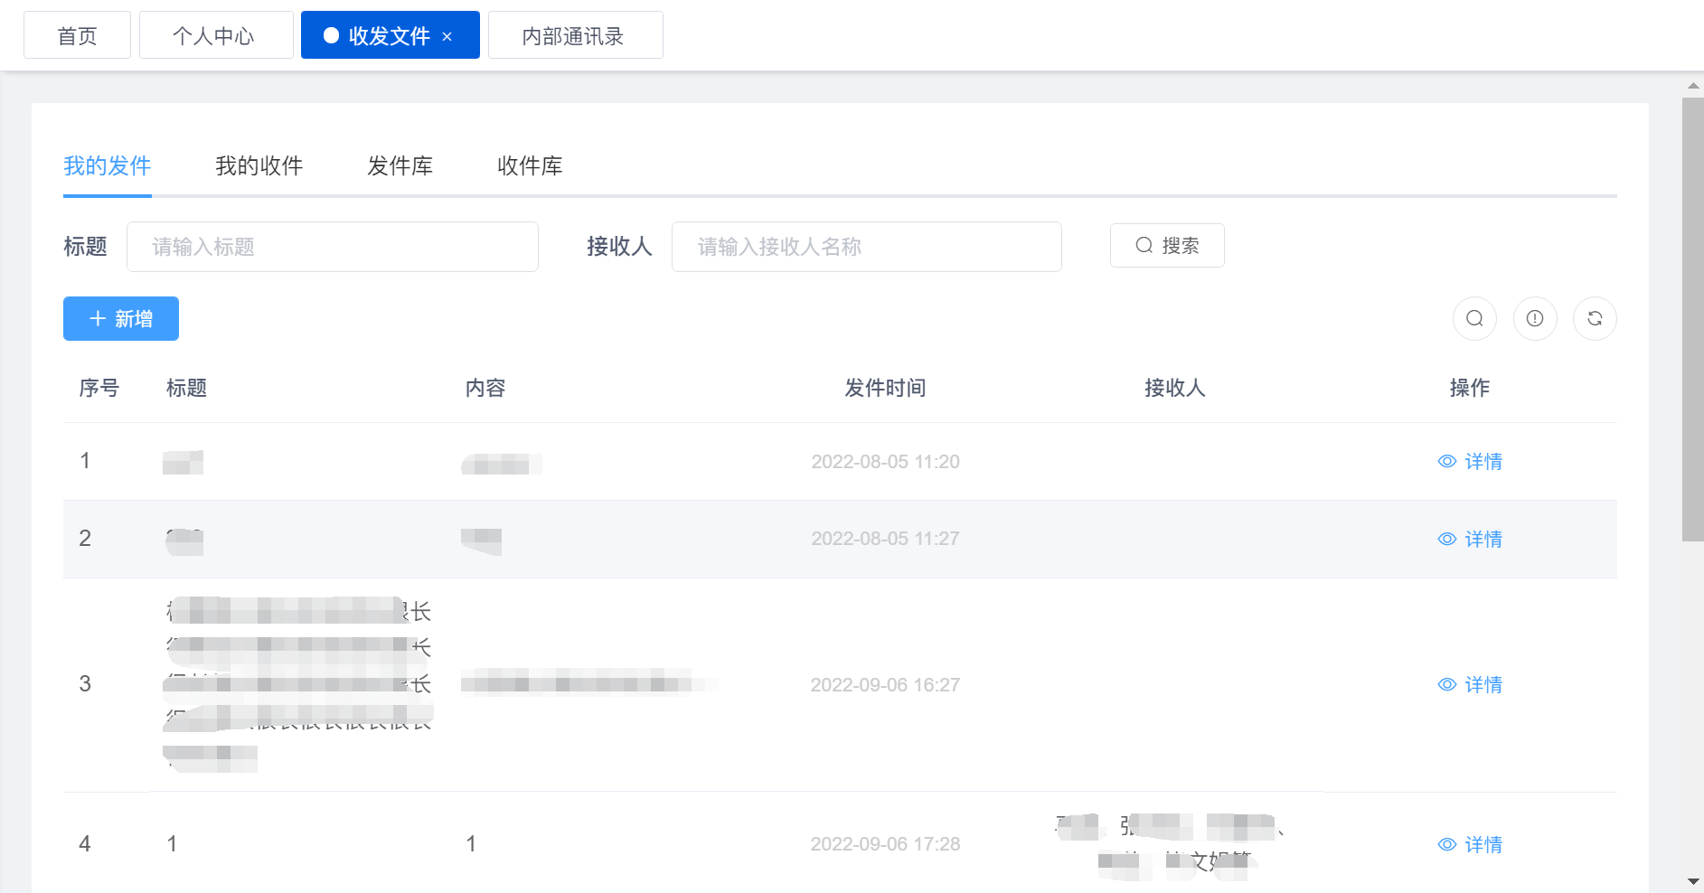Select timestamp 2022-08-05 11:20

885,462
